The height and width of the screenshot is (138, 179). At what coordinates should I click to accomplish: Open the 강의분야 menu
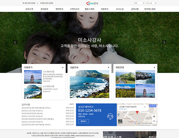[44, 9]
